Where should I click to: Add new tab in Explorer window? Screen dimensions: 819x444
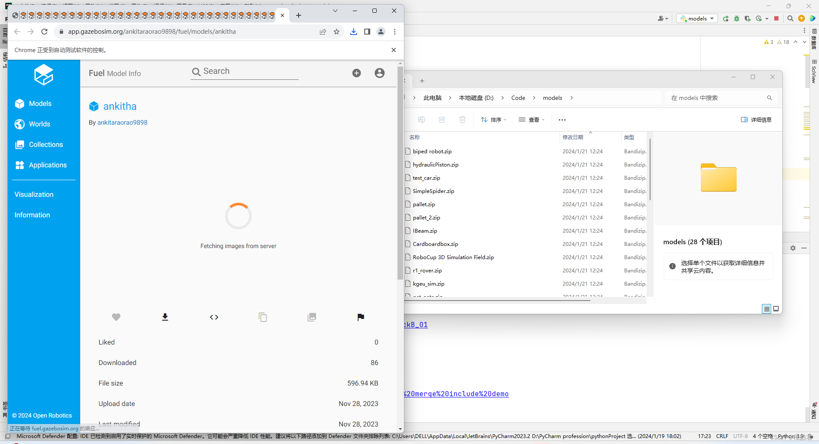[422, 81]
